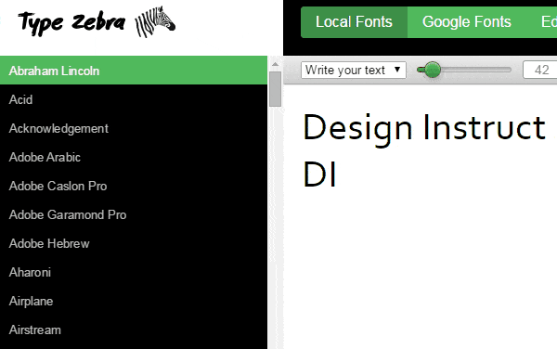Image resolution: width=557 pixels, height=349 pixels.
Task: Select the Airplane font
Action: click(134, 301)
